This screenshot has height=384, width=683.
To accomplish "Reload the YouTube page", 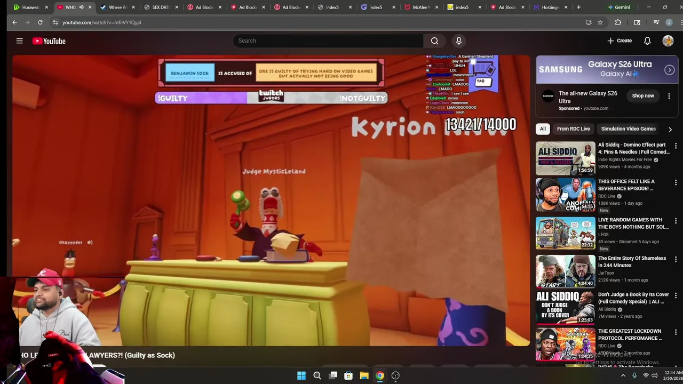I will pyautogui.click(x=40, y=22).
